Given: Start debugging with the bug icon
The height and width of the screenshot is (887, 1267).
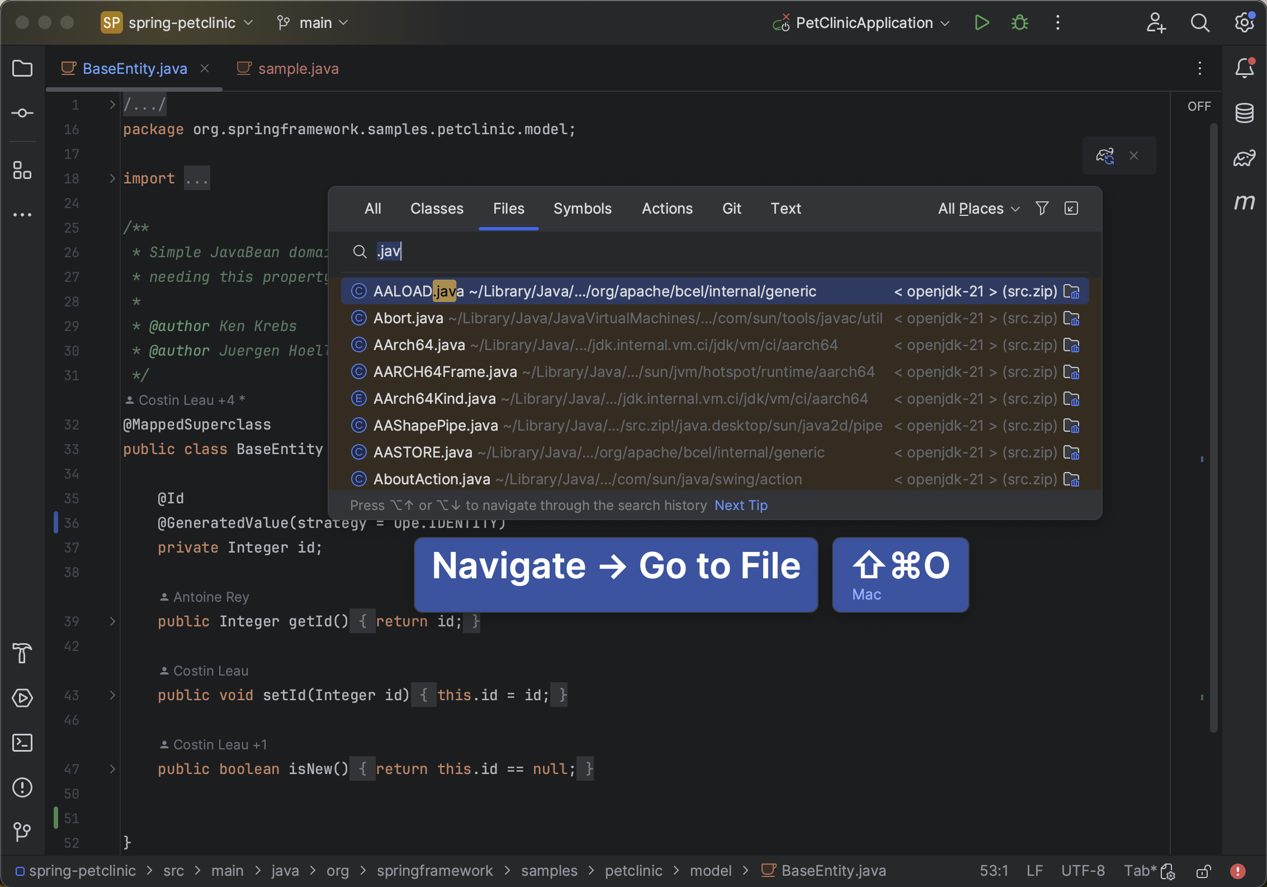Looking at the screenshot, I should 1019,22.
